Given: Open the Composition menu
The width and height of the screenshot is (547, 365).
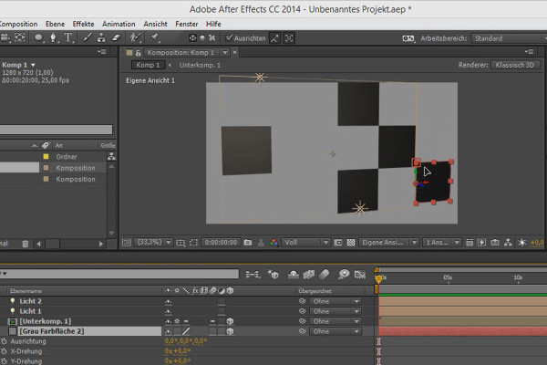Looking at the screenshot, I should [x=18, y=24].
